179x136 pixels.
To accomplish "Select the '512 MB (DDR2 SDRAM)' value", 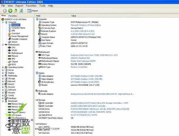I will (81, 64).
